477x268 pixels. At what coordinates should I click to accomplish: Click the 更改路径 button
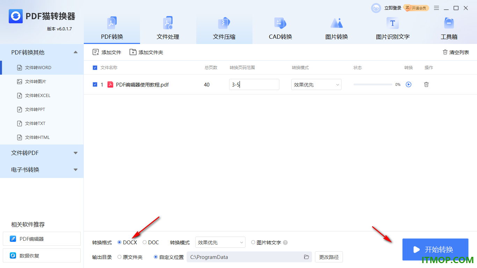(x=329, y=257)
